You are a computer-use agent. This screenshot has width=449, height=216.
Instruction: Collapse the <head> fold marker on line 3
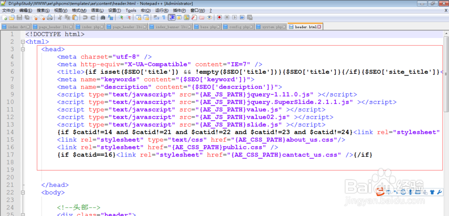click(x=22, y=49)
